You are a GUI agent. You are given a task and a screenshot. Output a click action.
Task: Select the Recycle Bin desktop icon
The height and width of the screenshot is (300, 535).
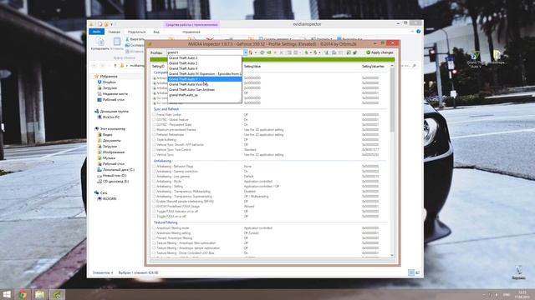(x=518, y=272)
